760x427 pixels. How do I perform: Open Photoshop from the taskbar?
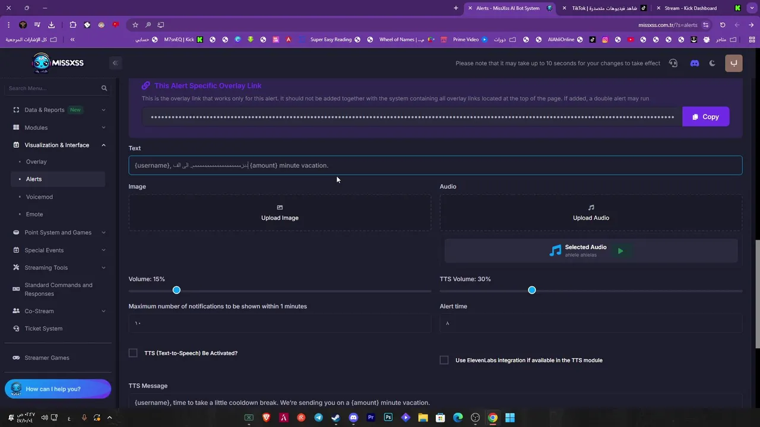coord(388,418)
